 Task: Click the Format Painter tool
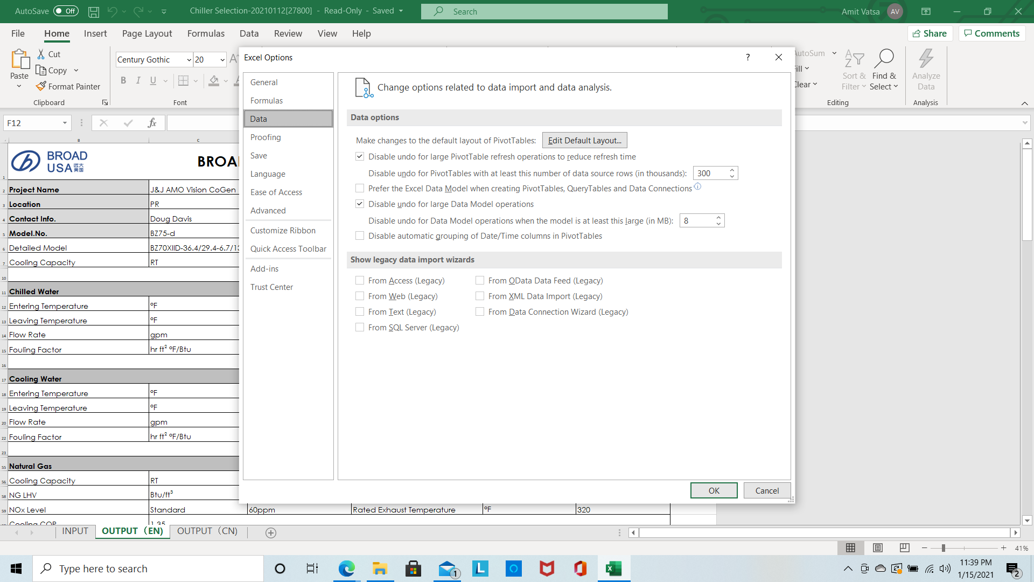(68, 86)
